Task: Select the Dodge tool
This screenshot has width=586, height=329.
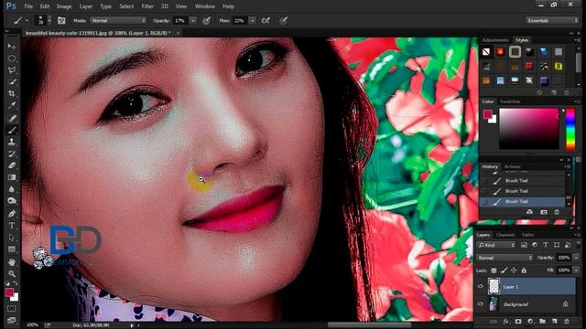Action: 12,201
